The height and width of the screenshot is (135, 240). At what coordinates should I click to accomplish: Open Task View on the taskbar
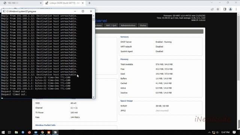tap(9, 132)
